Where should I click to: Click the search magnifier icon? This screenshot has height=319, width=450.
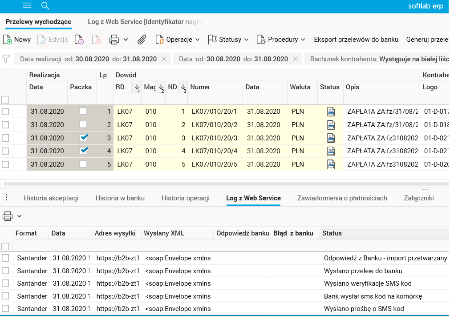(x=45, y=5)
